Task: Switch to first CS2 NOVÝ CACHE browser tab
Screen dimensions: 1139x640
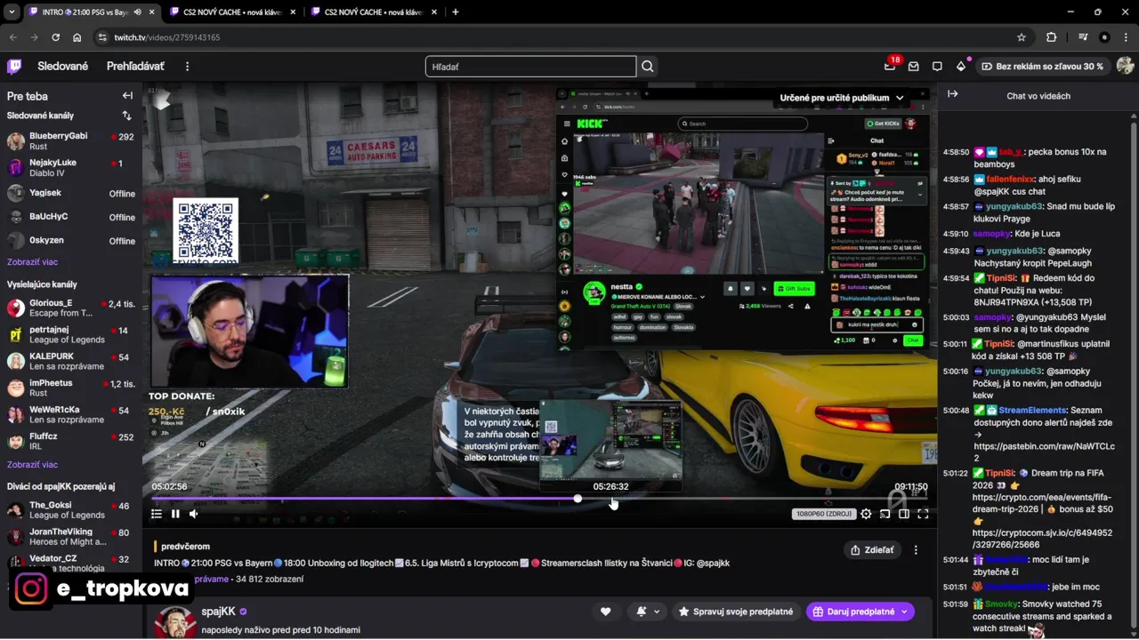Action: (x=231, y=12)
